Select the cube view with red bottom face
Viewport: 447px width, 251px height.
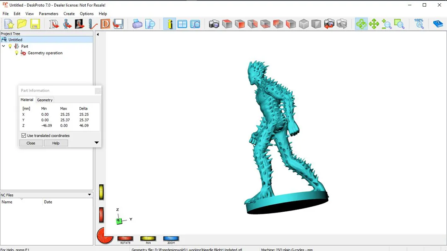(265, 24)
